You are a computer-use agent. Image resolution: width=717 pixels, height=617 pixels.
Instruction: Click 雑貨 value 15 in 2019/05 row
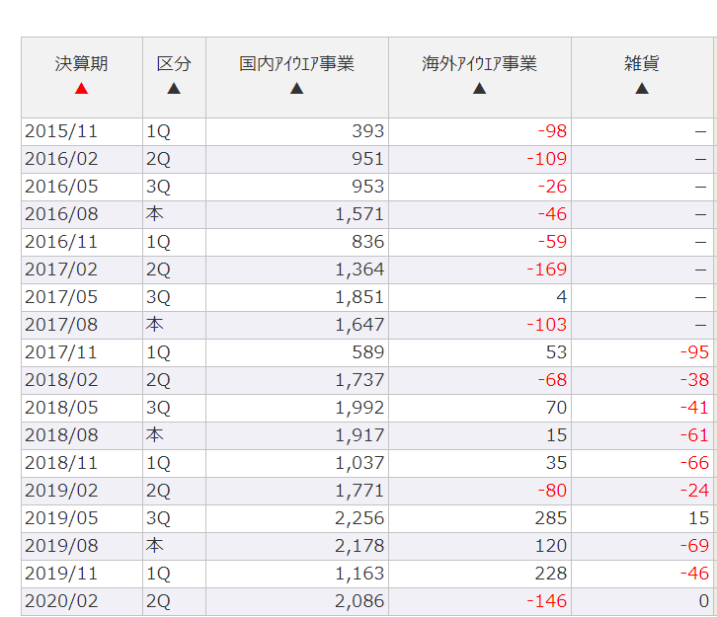(x=699, y=518)
